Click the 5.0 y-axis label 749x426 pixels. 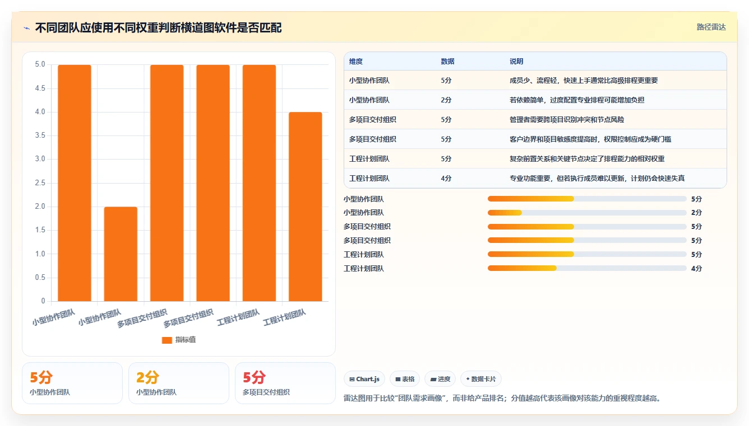coord(40,64)
